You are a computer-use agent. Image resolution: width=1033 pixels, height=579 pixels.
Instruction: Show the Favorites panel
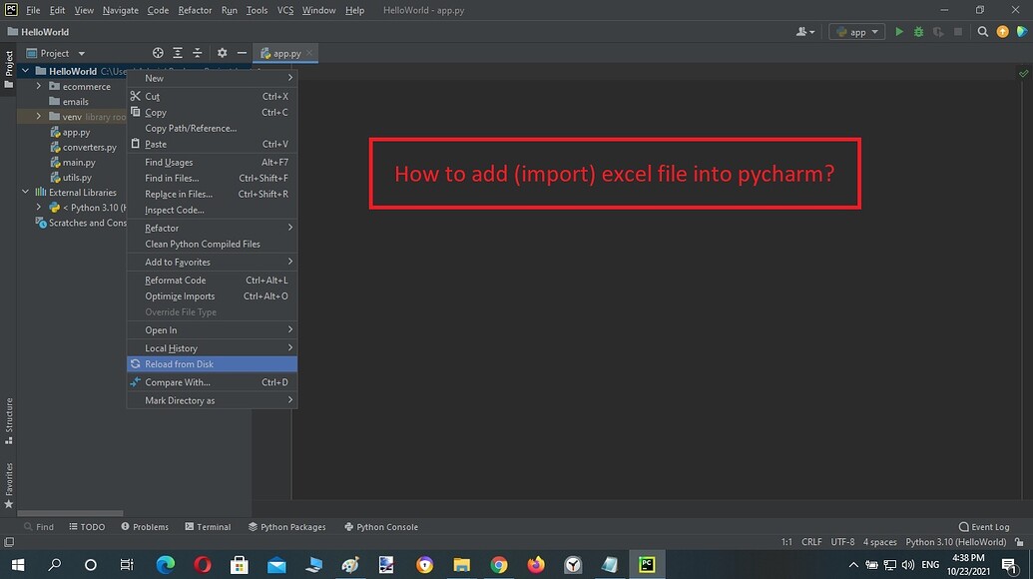(9, 482)
